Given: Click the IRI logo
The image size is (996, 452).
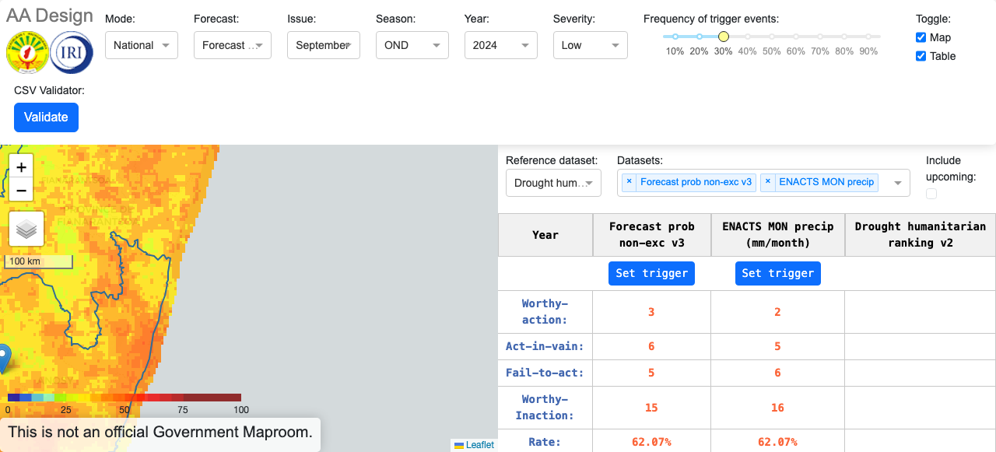Looking at the screenshot, I should pos(71,53).
